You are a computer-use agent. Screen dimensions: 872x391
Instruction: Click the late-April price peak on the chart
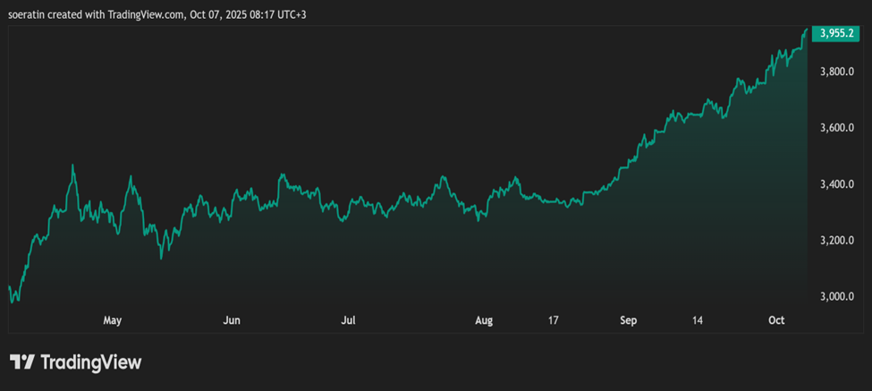click(x=72, y=166)
